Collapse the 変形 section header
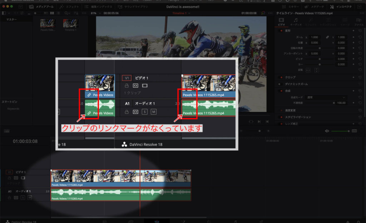This screenshot has height=223, width=366. [x=288, y=31]
